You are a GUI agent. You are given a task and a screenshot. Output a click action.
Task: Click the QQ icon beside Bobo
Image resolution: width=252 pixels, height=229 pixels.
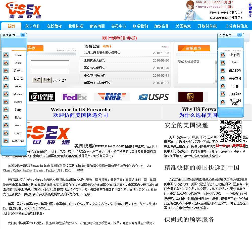6,118
